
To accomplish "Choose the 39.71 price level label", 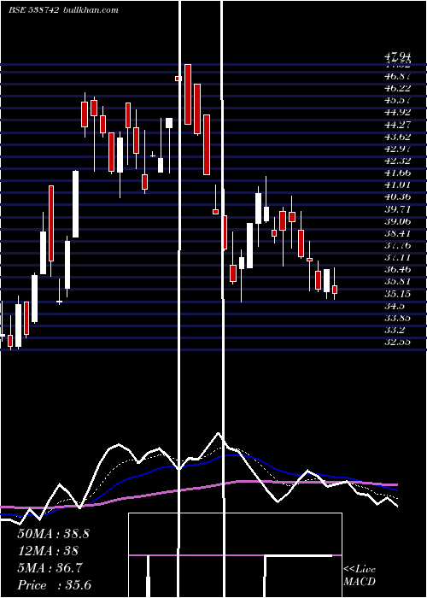I will tap(398, 209).
